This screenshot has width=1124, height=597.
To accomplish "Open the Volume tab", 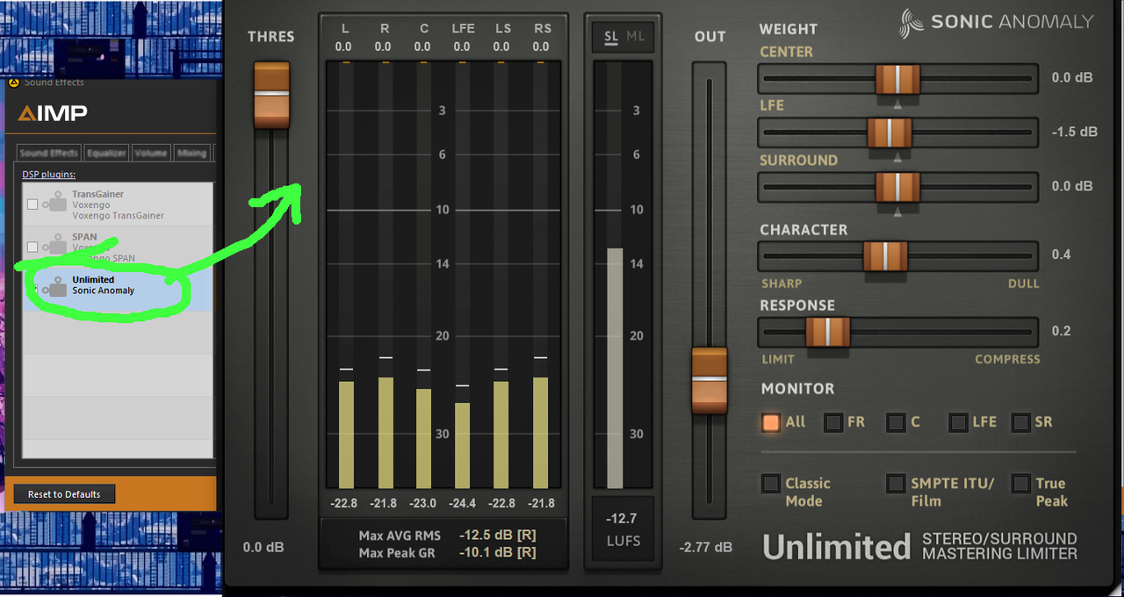I will coord(151,153).
